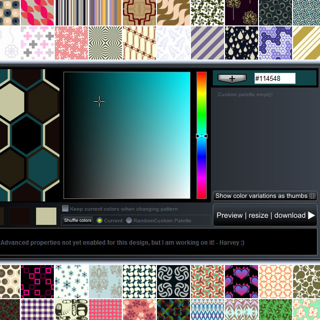The image size is (320, 320).
Task: Choose the orange lattice on cream pattern
Action: 275,281
